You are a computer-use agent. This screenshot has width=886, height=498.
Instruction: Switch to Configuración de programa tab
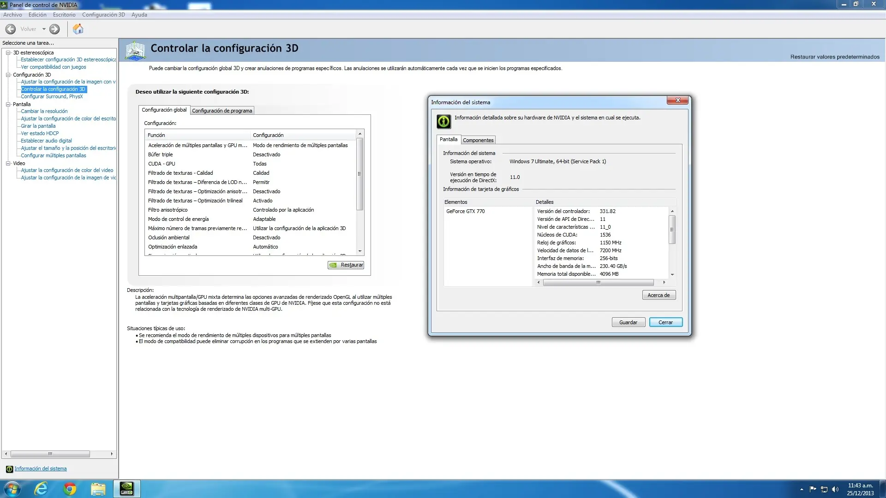coord(222,111)
